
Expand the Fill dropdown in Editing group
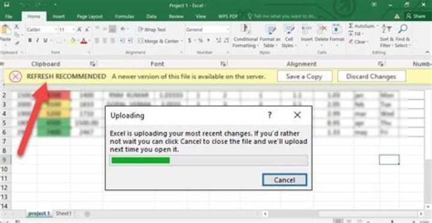[362, 34]
